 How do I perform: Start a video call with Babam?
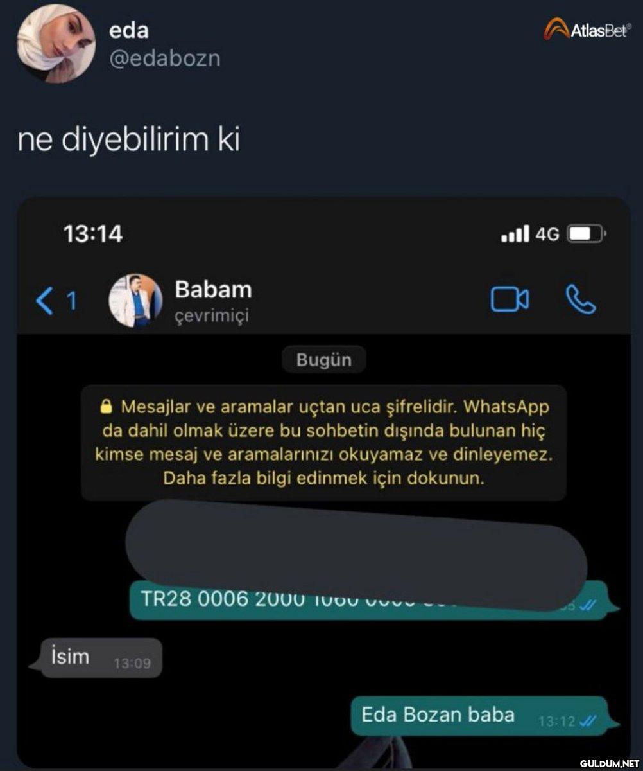point(510,300)
